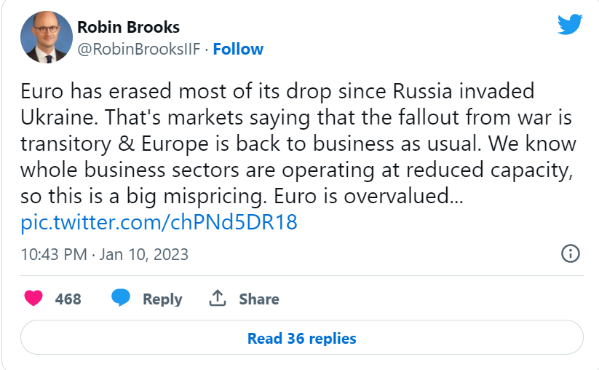Click the Jan 10, 2023 date

[143, 255]
